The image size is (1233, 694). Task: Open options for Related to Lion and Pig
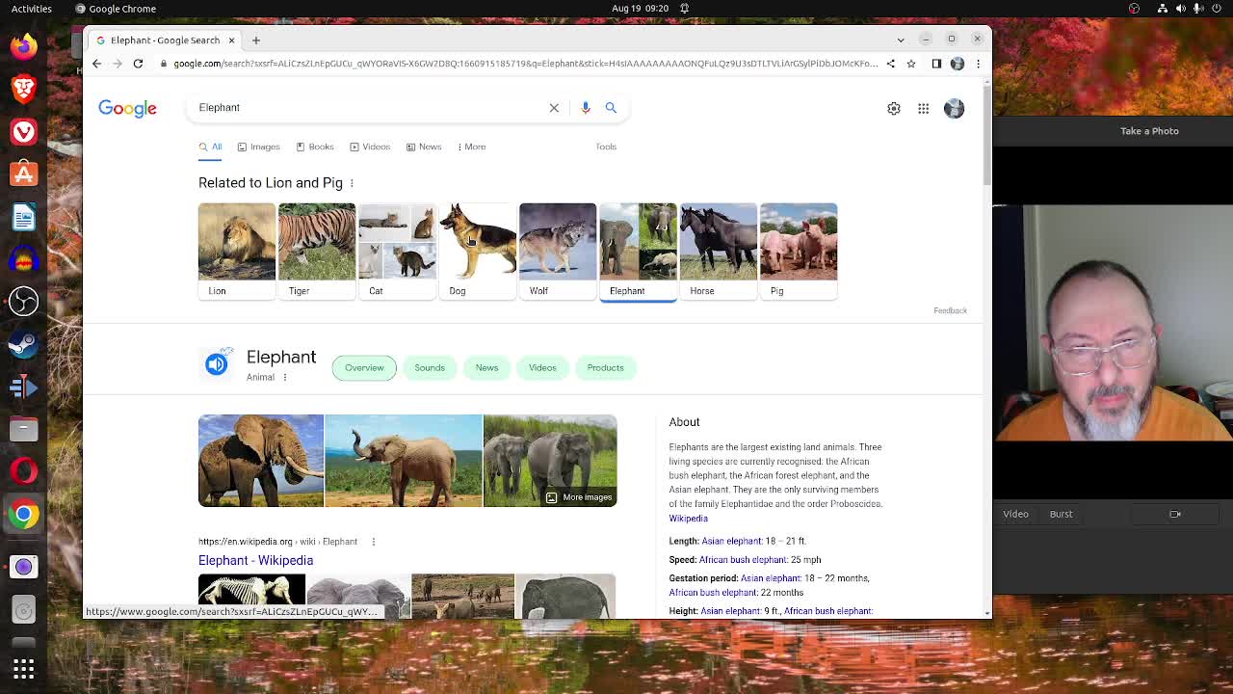click(x=352, y=183)
